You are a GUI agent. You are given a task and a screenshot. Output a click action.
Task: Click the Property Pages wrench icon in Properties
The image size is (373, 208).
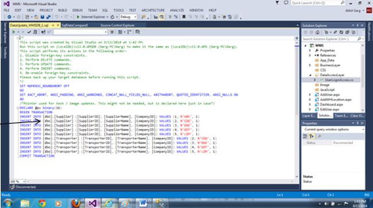pos(320,136)
